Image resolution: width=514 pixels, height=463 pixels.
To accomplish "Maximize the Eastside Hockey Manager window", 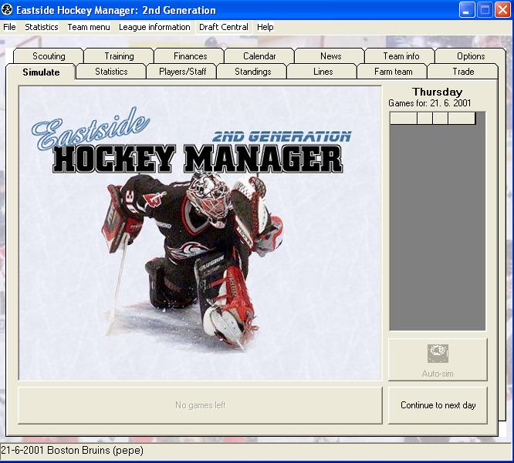I will tap(485, 10).
